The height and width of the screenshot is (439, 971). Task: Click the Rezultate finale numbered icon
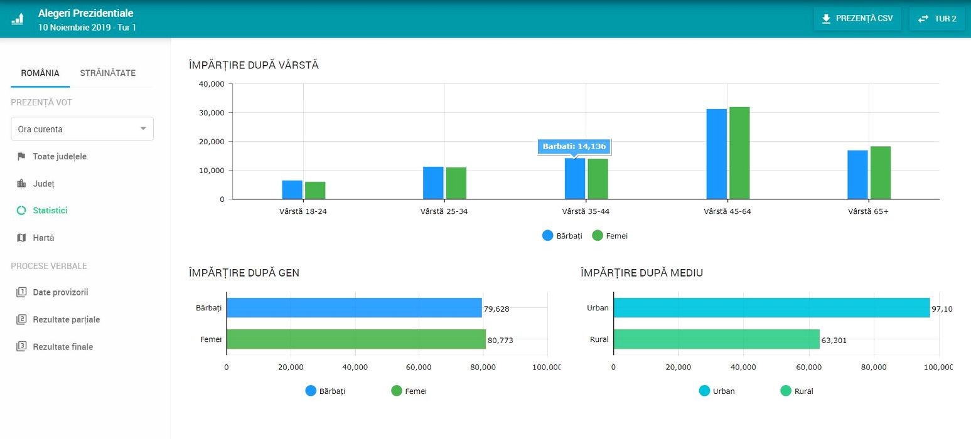click(x=21, y=346)
